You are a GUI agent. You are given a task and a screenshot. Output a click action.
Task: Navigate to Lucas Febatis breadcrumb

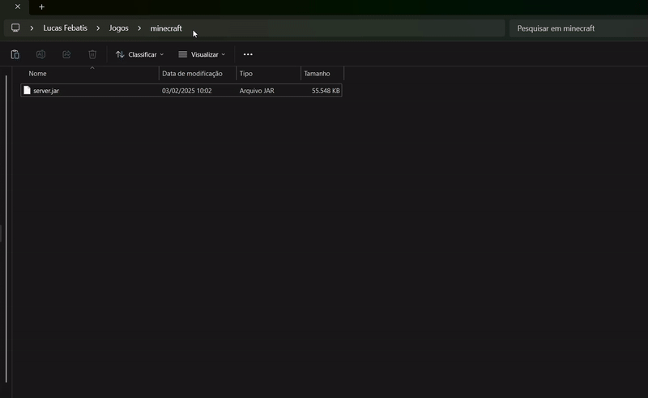[66, 28]
